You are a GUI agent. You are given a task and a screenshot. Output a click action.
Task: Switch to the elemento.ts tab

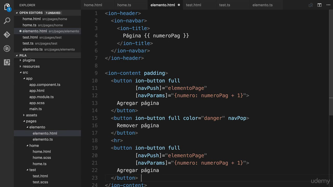(262, 5)
